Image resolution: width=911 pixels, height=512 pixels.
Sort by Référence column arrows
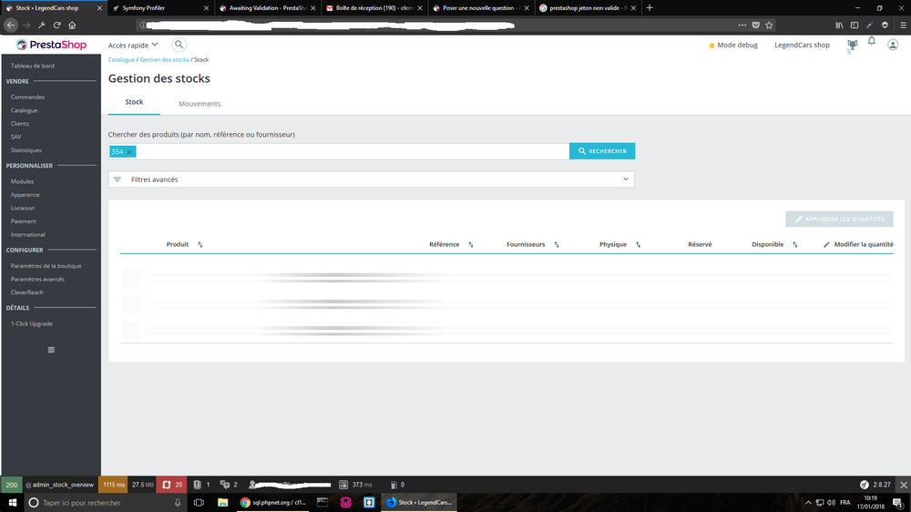coord(471,245)
